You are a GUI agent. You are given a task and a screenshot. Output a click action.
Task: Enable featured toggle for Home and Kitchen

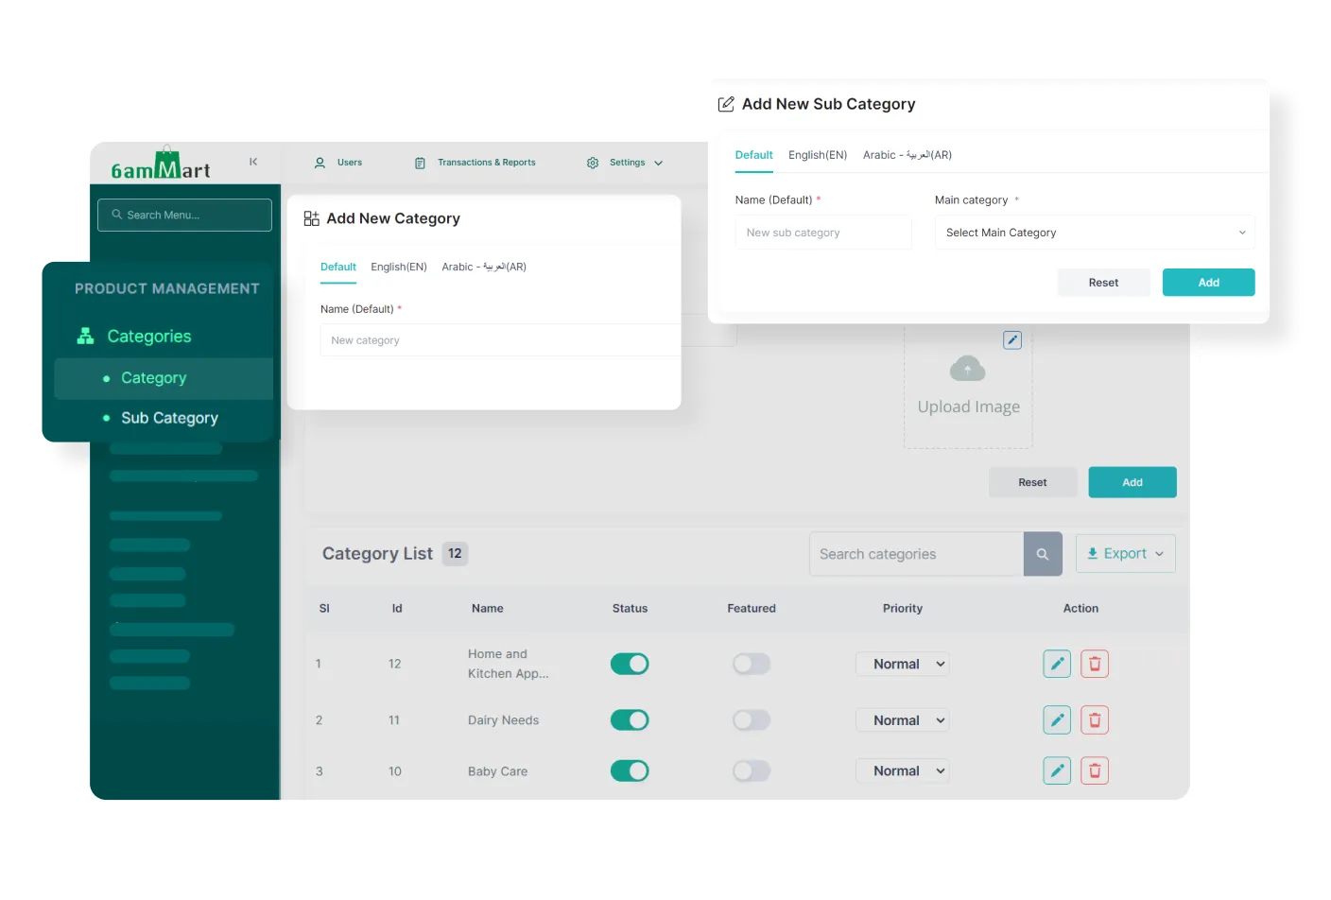pos(752,664)
